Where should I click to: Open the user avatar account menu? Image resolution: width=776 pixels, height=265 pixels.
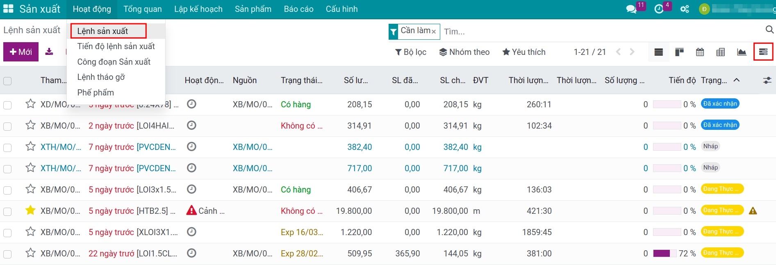(x=704, y=9)
